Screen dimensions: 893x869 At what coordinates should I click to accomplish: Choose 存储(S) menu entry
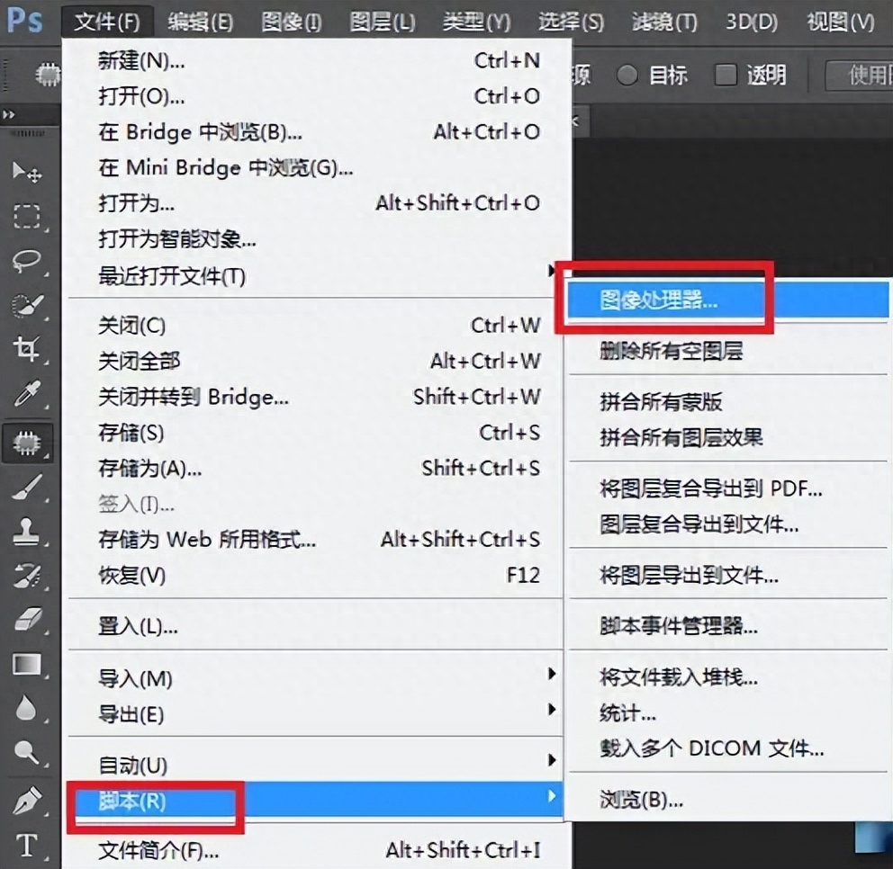[316, 433]
